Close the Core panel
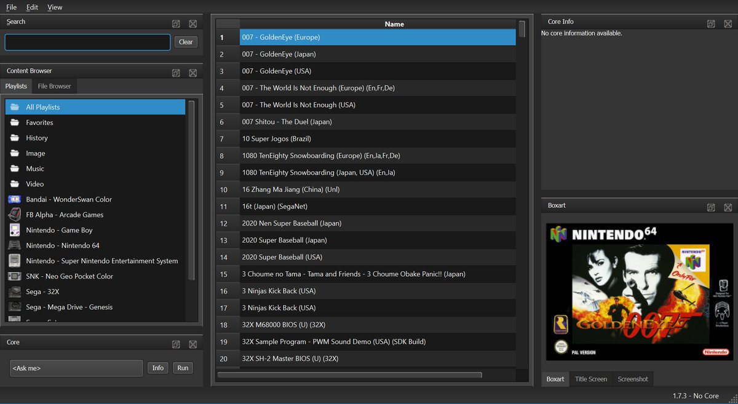The width and height of the screenshot is (738, 404). tap(192, 344)
